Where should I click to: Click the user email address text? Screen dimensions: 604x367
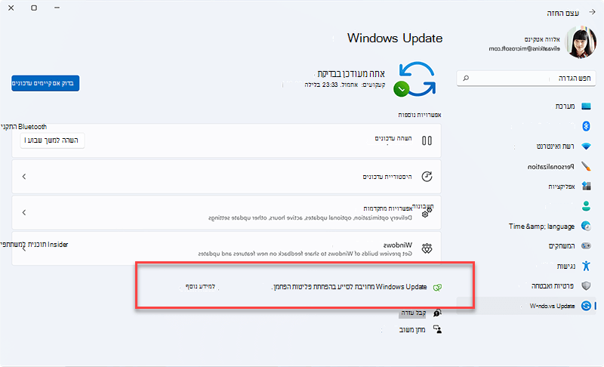pyautogui.click(x=524, y=48)
